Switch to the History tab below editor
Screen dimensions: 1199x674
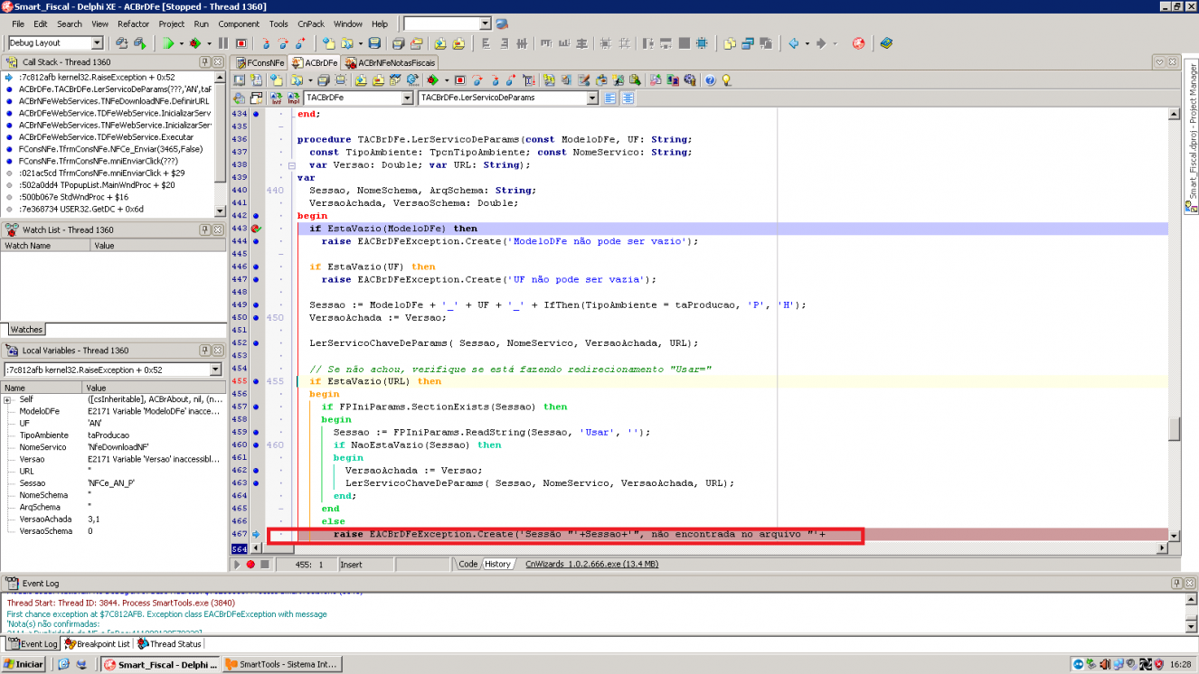(x=497, y=564)
